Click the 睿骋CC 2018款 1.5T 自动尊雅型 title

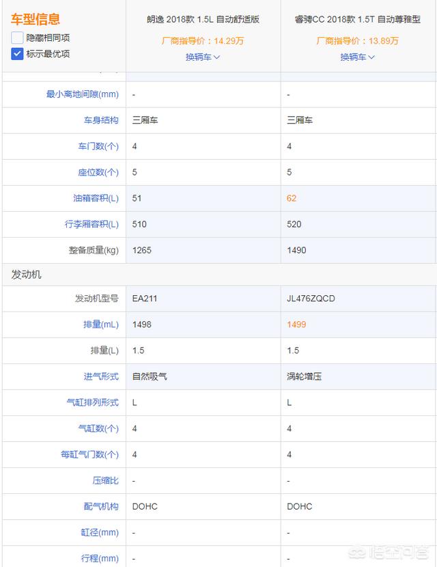[x=358, y=20]
